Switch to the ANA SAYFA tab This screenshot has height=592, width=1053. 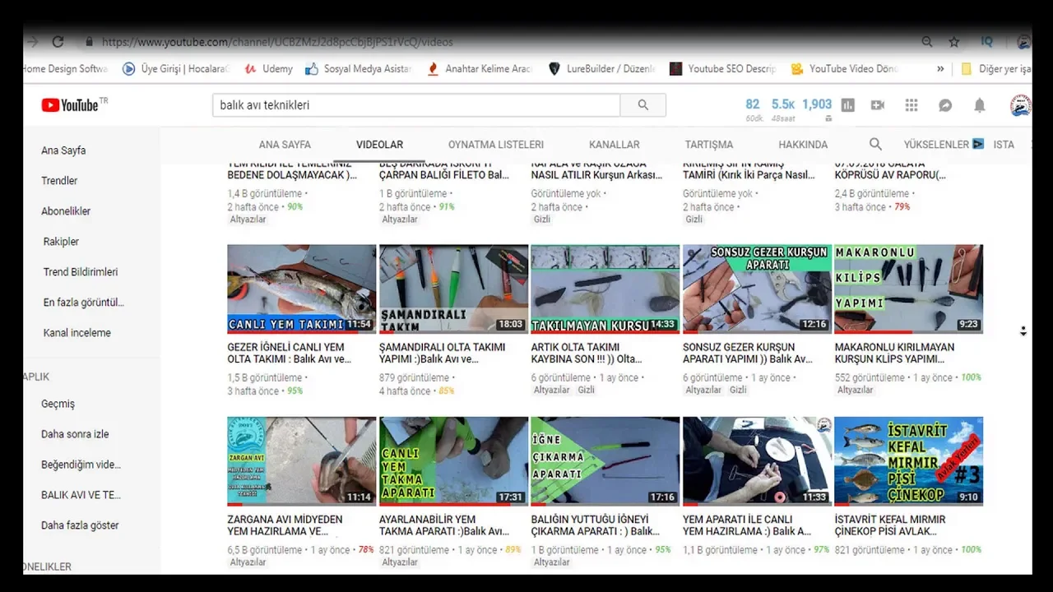tap(285, 144)
